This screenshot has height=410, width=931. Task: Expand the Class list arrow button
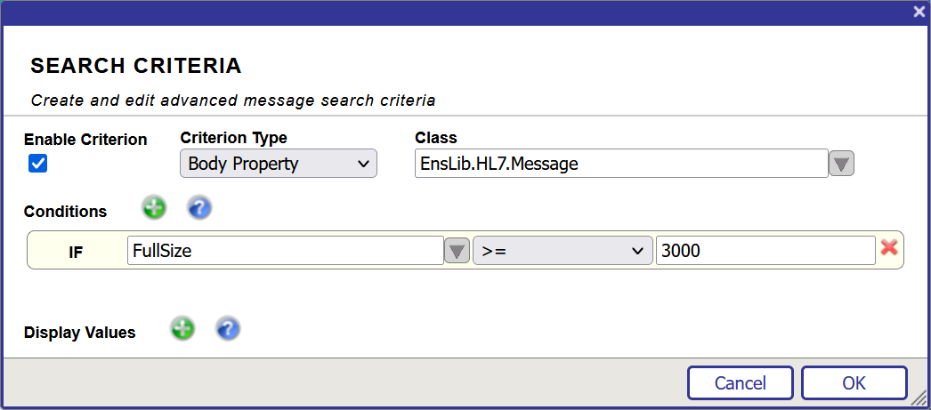pos(841,163)
